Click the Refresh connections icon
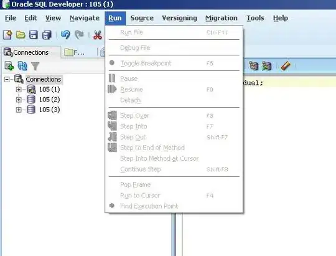 click(22, 66)
